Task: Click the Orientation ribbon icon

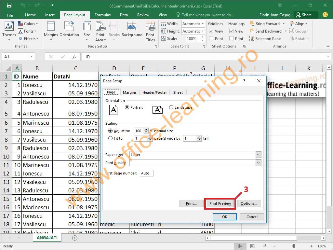Action: [x=69, y=26]
